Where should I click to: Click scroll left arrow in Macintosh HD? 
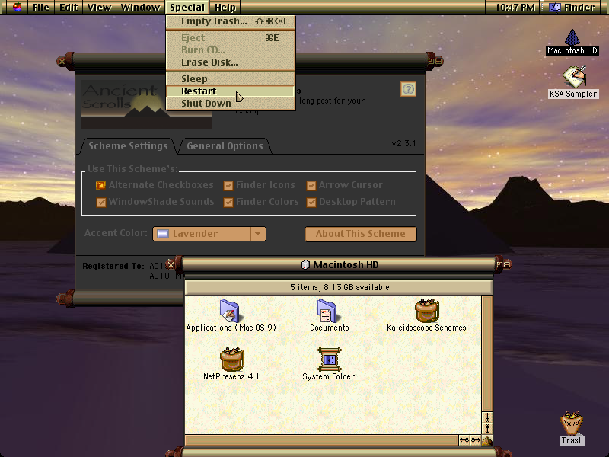(x=464, y=440)
